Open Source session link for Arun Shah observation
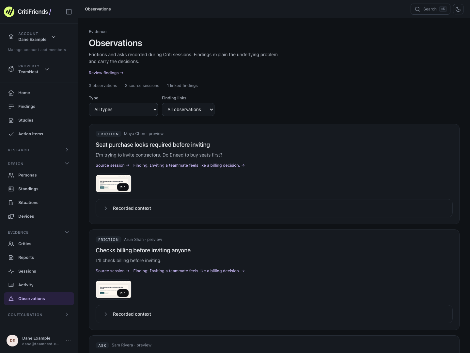 tap(112, 271)
